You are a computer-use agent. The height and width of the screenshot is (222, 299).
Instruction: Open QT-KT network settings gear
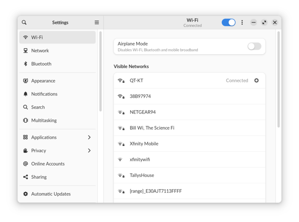256,80
